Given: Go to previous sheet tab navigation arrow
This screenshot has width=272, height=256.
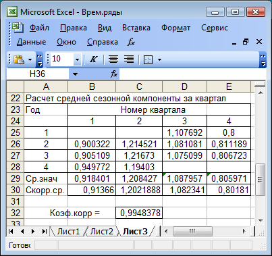Looking at the screenshot, I should point(22,231).
